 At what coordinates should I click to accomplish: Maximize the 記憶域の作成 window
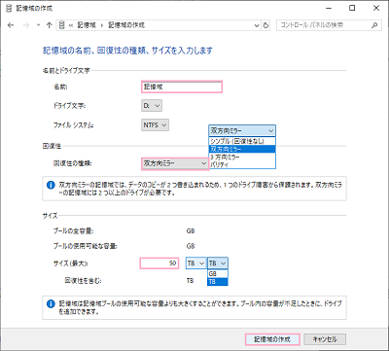352,8
